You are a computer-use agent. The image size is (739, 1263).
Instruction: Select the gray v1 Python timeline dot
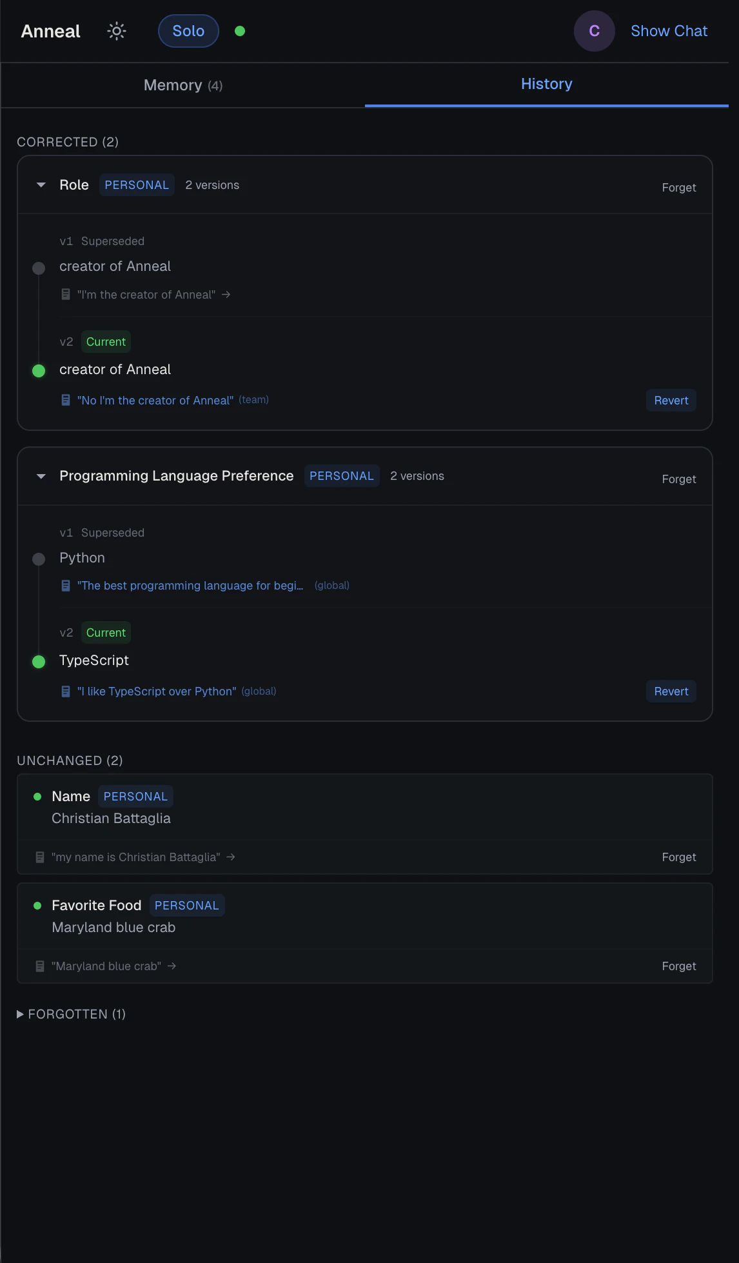click(39, 559)
